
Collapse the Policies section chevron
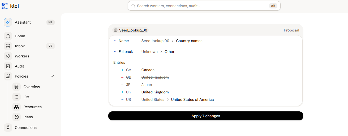click(52, 76)
